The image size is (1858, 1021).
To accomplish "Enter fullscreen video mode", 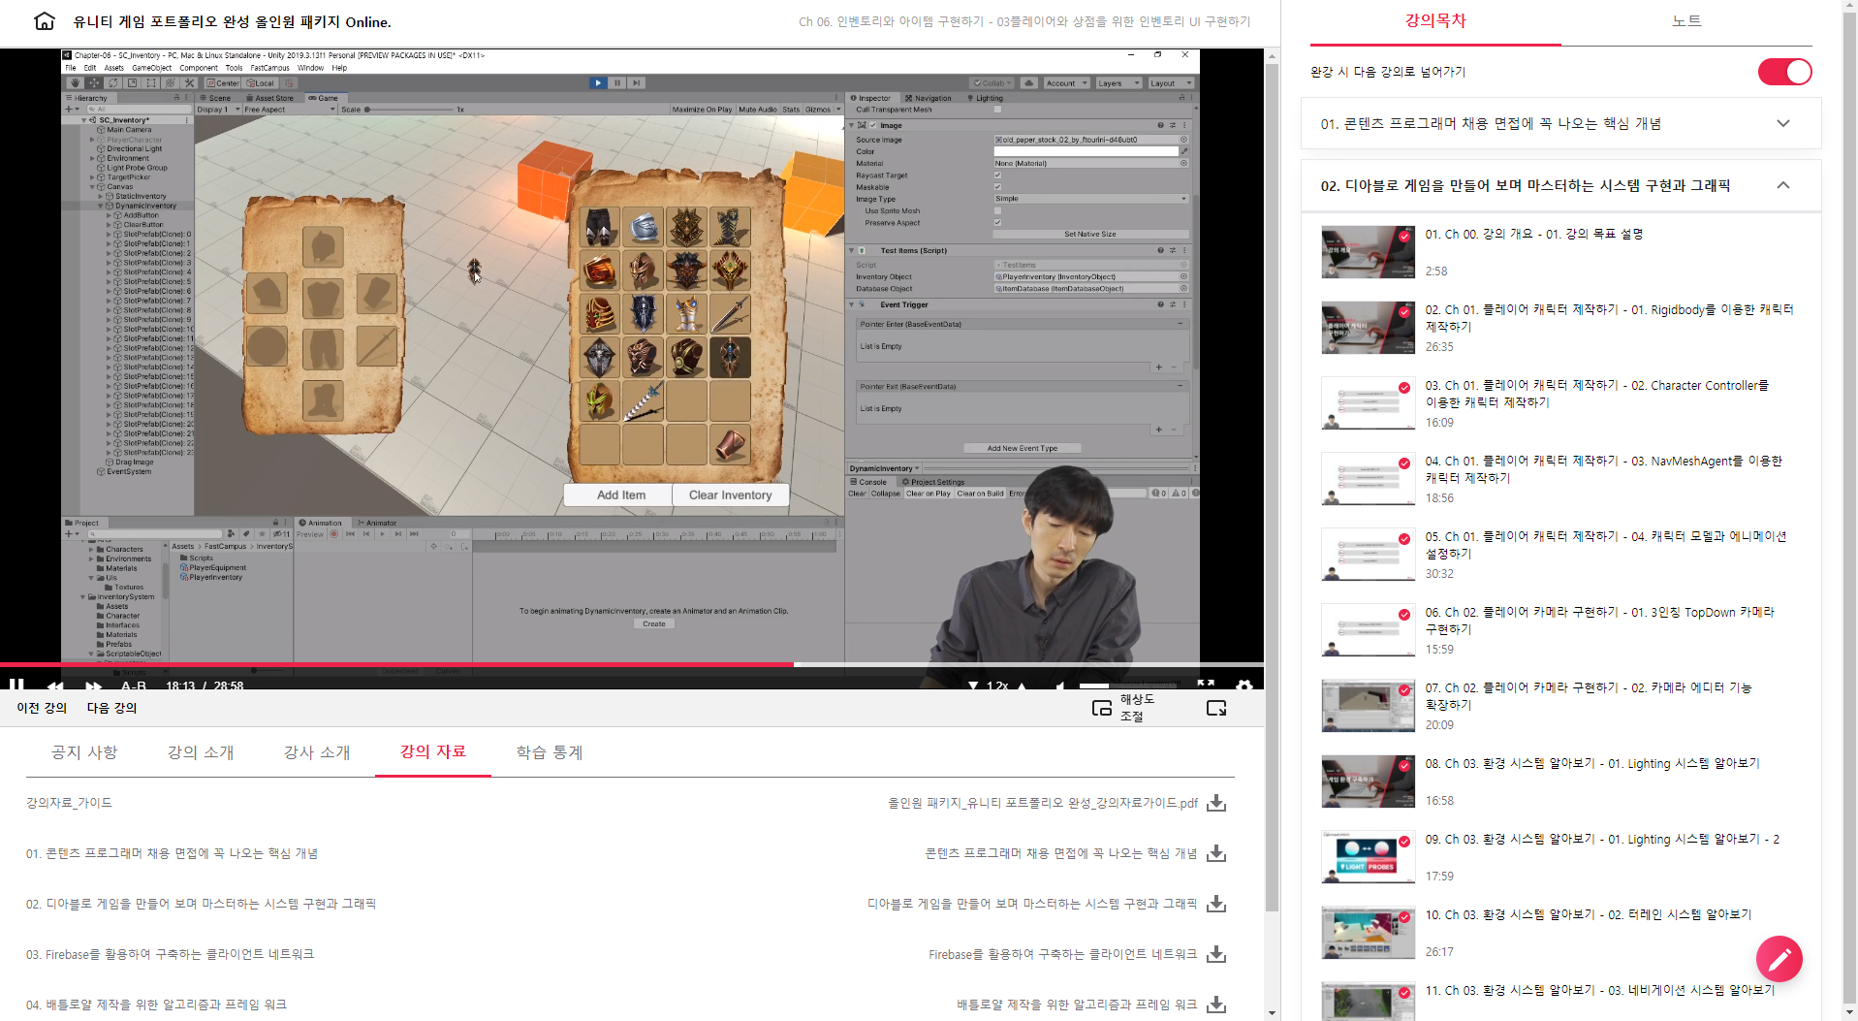I will pos(1206,684).
